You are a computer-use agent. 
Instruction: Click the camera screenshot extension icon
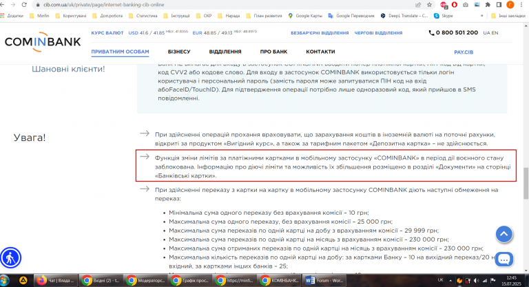(466, 5)
